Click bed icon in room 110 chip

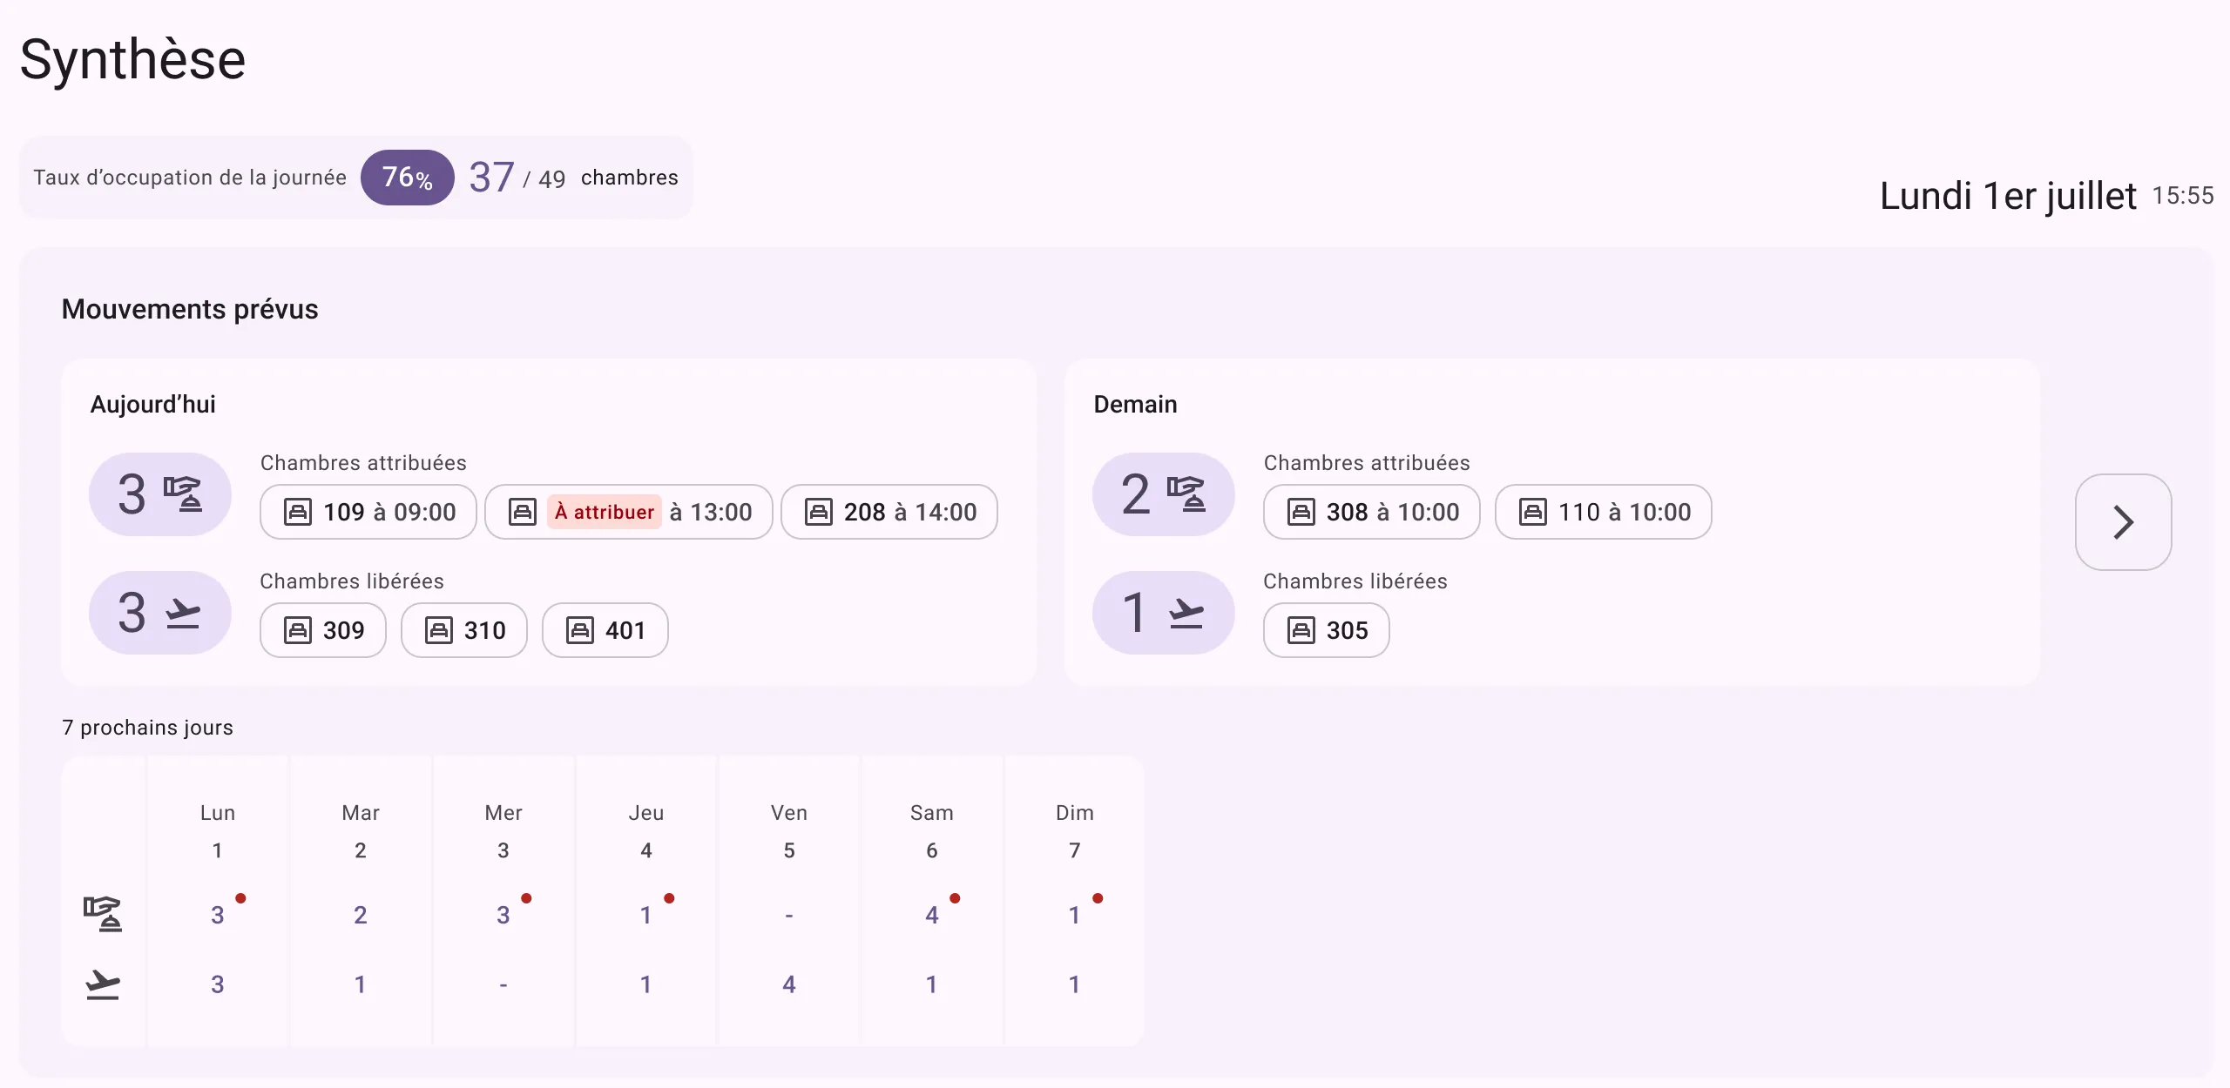[1533, 512]
